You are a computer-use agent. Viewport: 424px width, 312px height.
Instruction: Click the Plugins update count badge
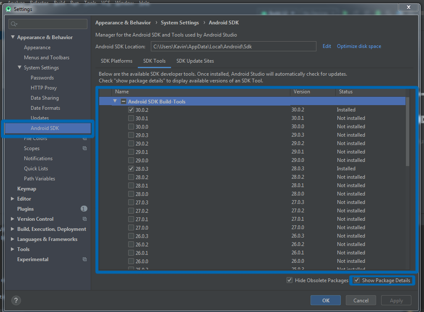[84, 209]
